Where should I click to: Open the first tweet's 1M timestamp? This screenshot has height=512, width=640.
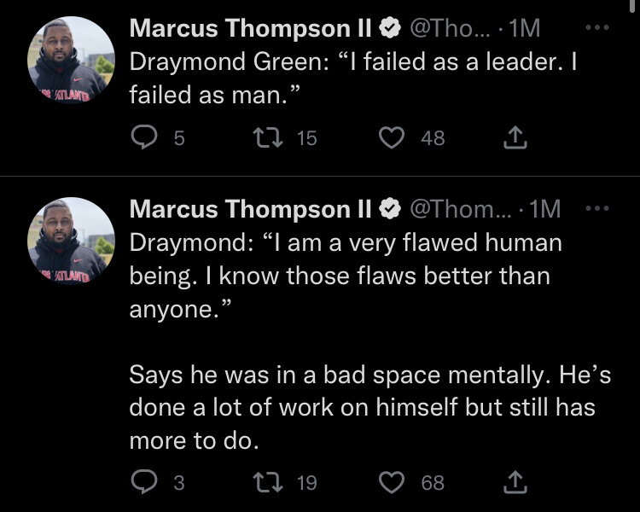[x=525, y=28]
